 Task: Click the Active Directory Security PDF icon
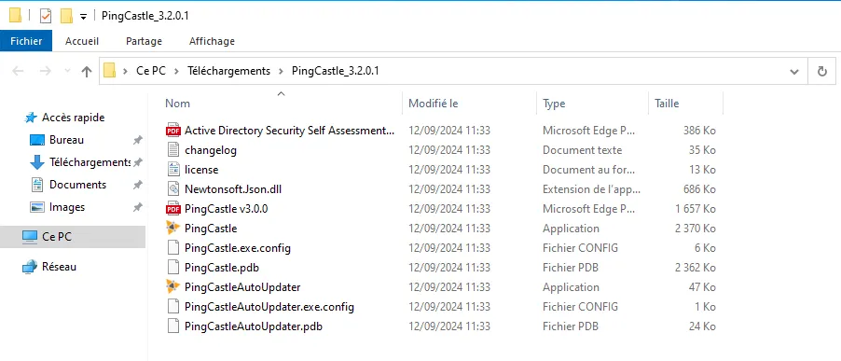172,131
